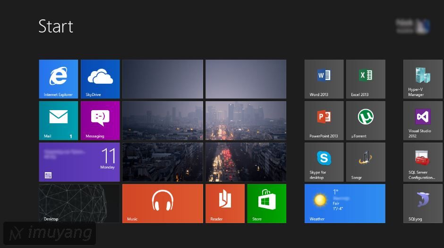The height and width of the screenshot is (248, 444).
Task: Open the Internet Explorer tile
Action: [x=58, y=79]
